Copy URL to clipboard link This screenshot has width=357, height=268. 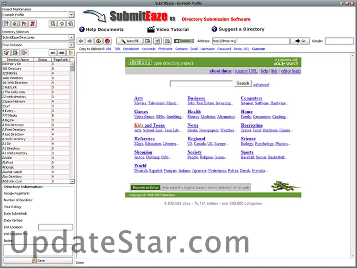109,49
